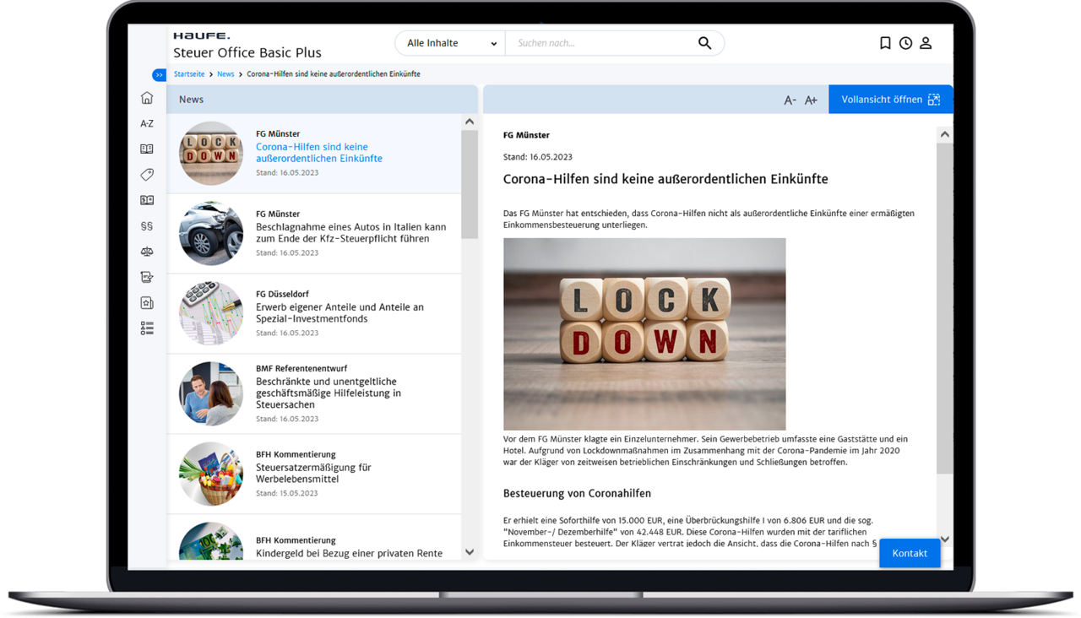Open the "Alle Inhalte" dropdown

(451, 43)
